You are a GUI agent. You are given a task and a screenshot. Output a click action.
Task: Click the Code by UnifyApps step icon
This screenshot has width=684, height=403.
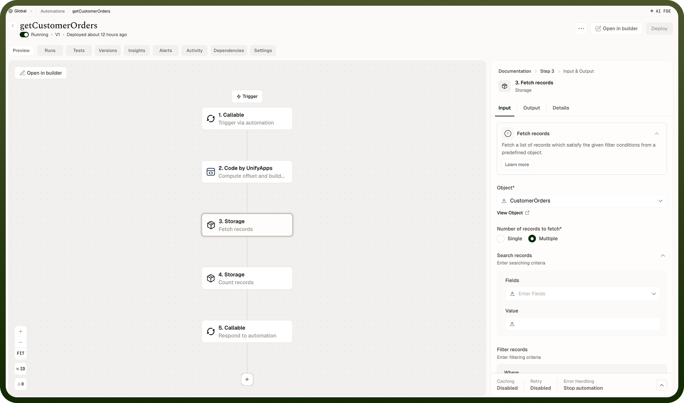point(211,172)
